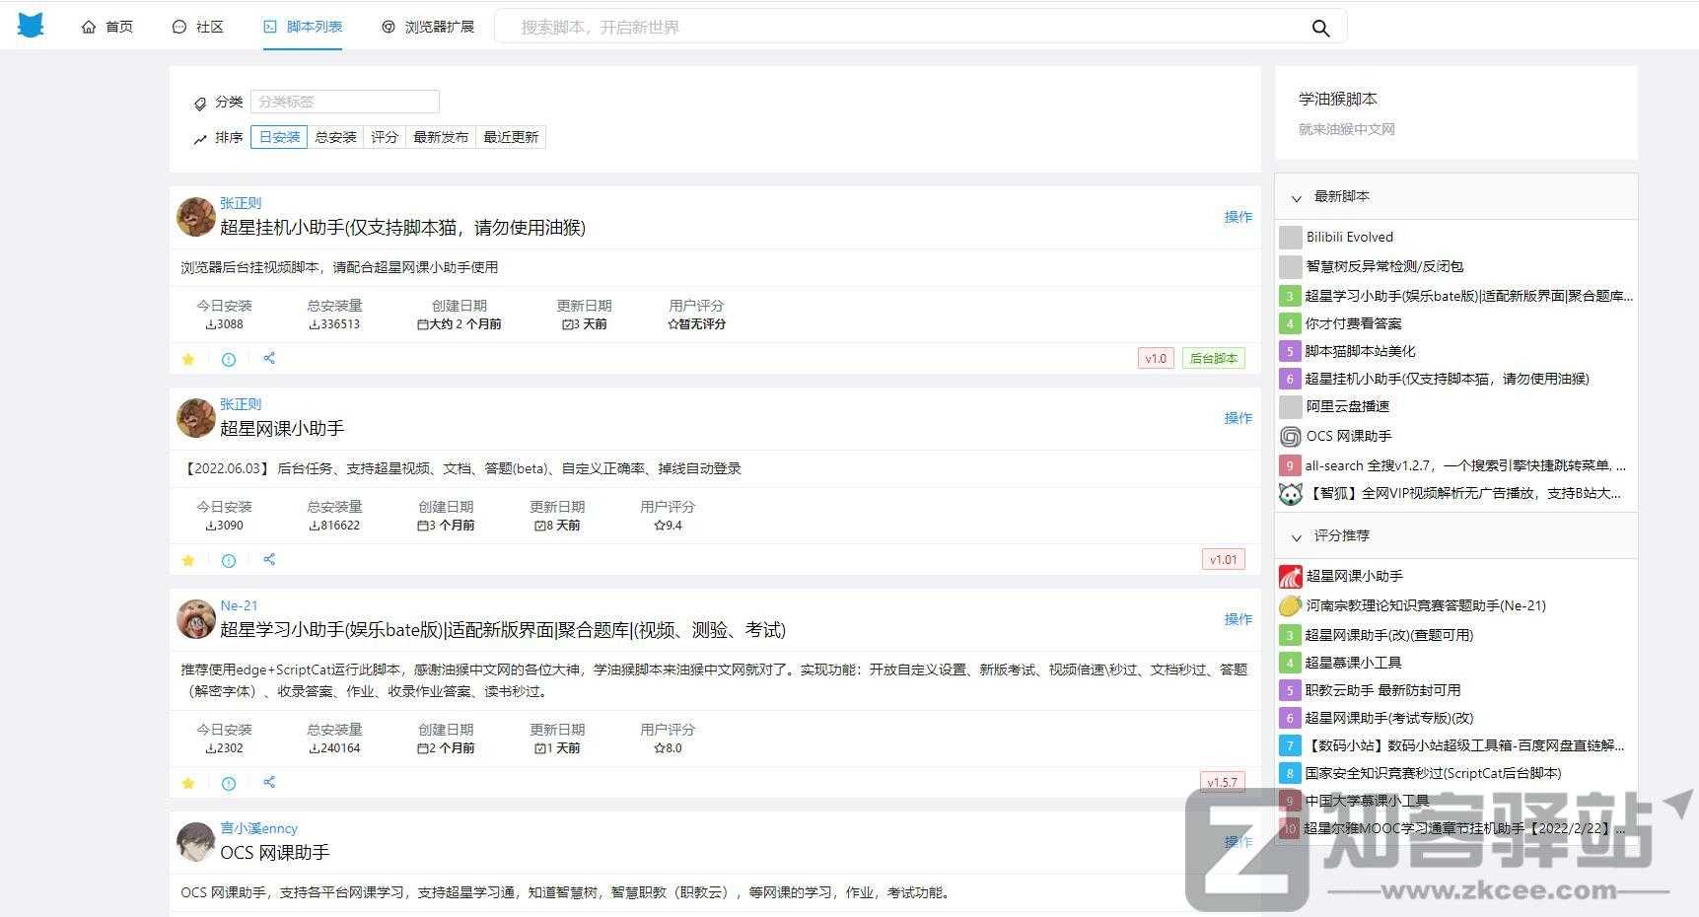Click the ScriptCat logo icon
Image resolution: width=1699 pixels, height=917 pixels.
(31, 26)
